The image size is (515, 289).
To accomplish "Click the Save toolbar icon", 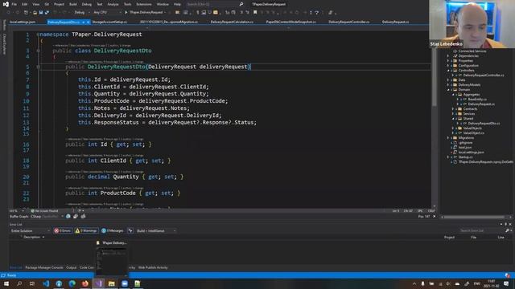I will (41, 13).
